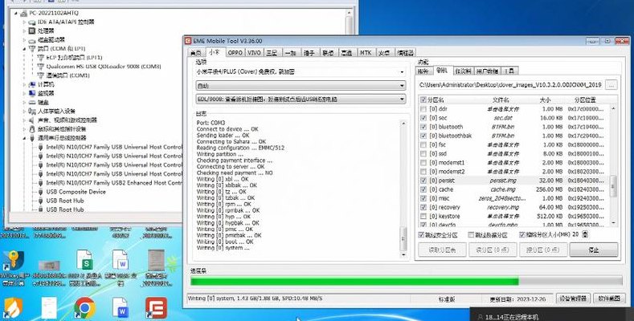Click the green flashing progress bar
Viewport: 634px width, 321px height.
[x=407, y=282]
